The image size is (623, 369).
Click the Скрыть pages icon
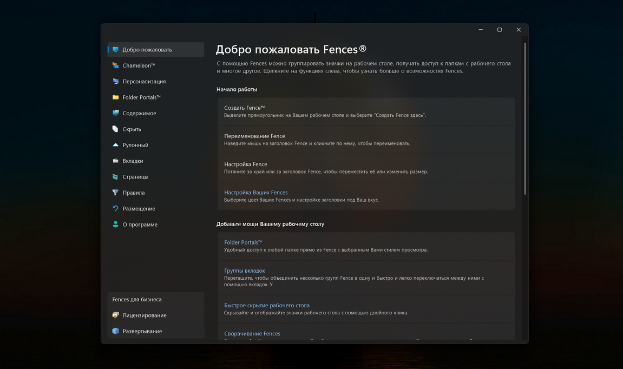(116, 129)
